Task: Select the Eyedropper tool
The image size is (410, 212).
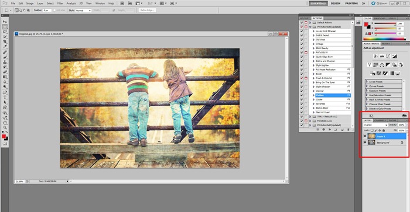Action: 5,47
